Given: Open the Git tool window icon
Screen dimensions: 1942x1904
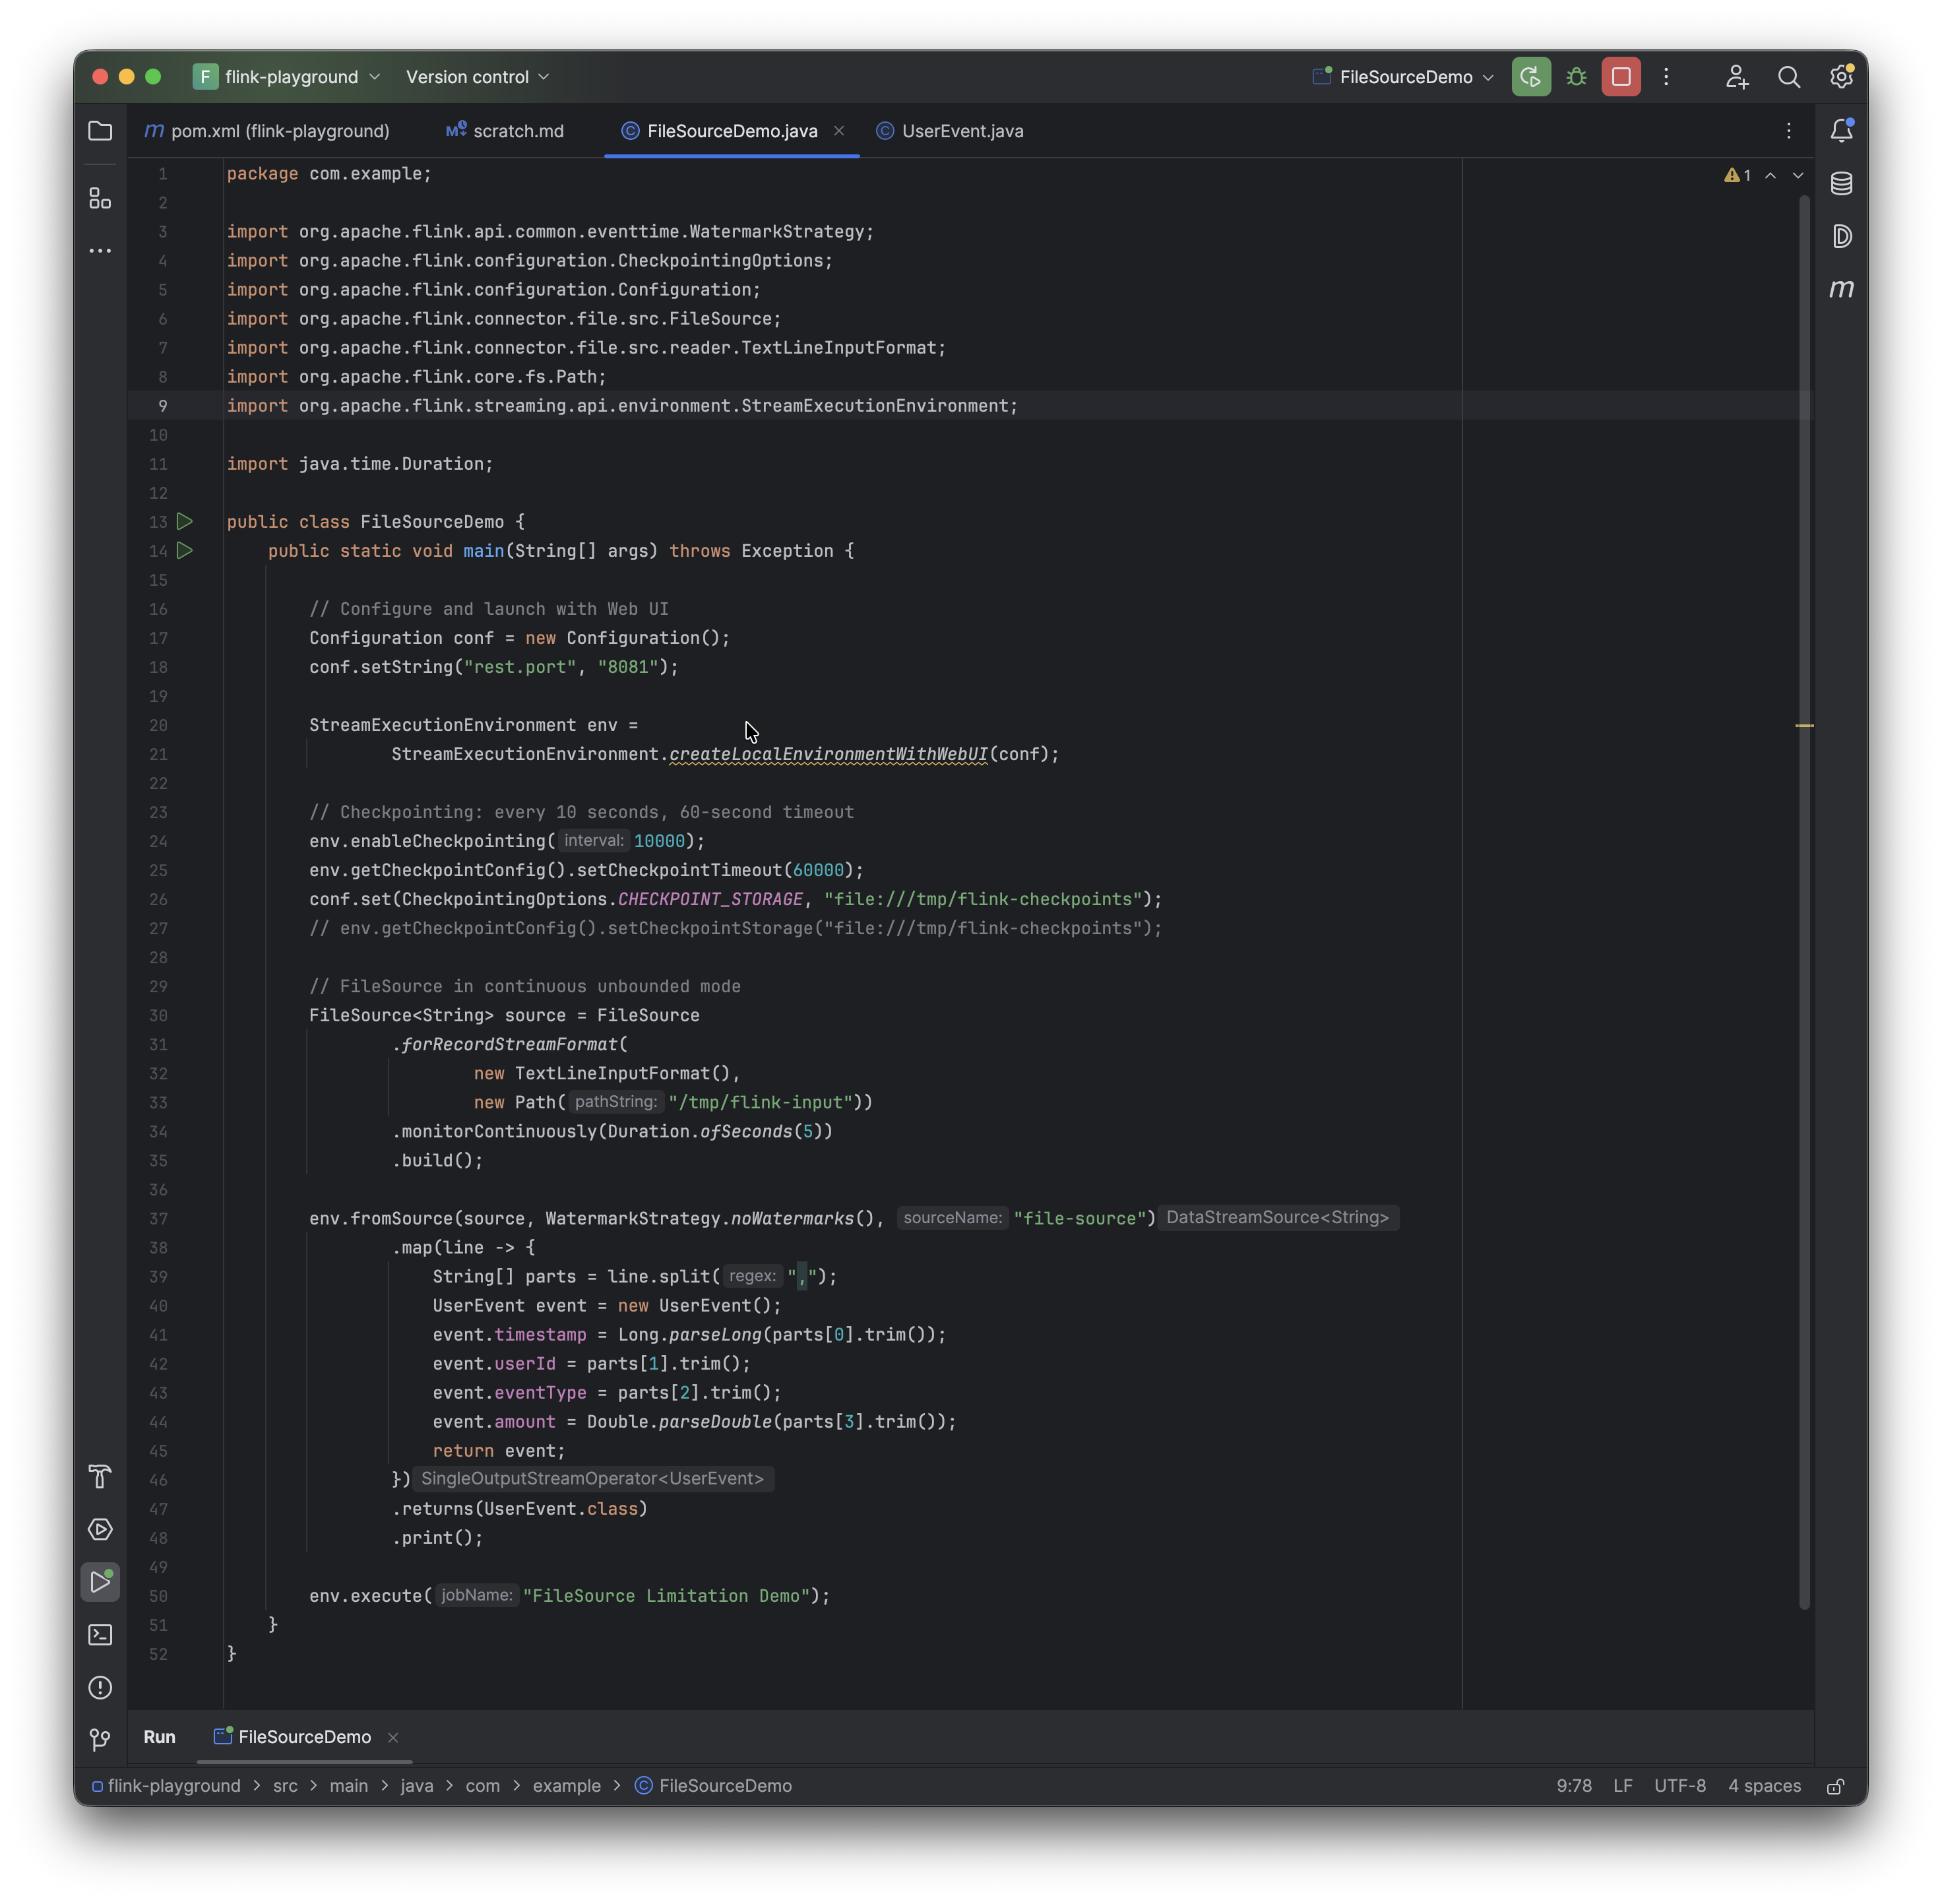Looking at the screenshot, I should 100,1740.
